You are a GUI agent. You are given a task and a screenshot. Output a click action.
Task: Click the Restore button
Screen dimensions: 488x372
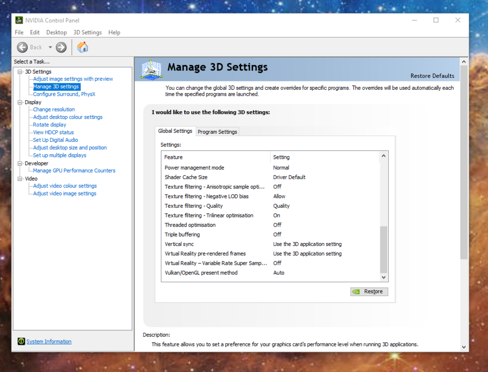click(x=369, y=292)
